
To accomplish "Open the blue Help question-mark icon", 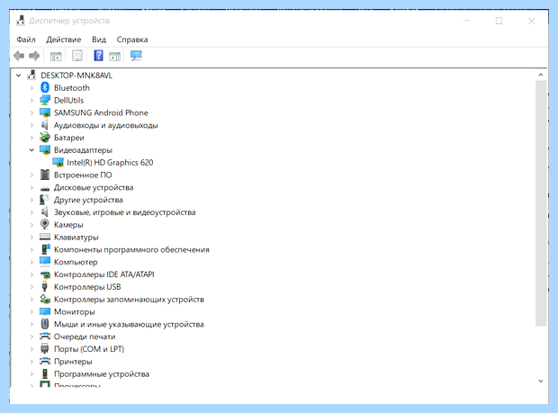I will point(99,56).
